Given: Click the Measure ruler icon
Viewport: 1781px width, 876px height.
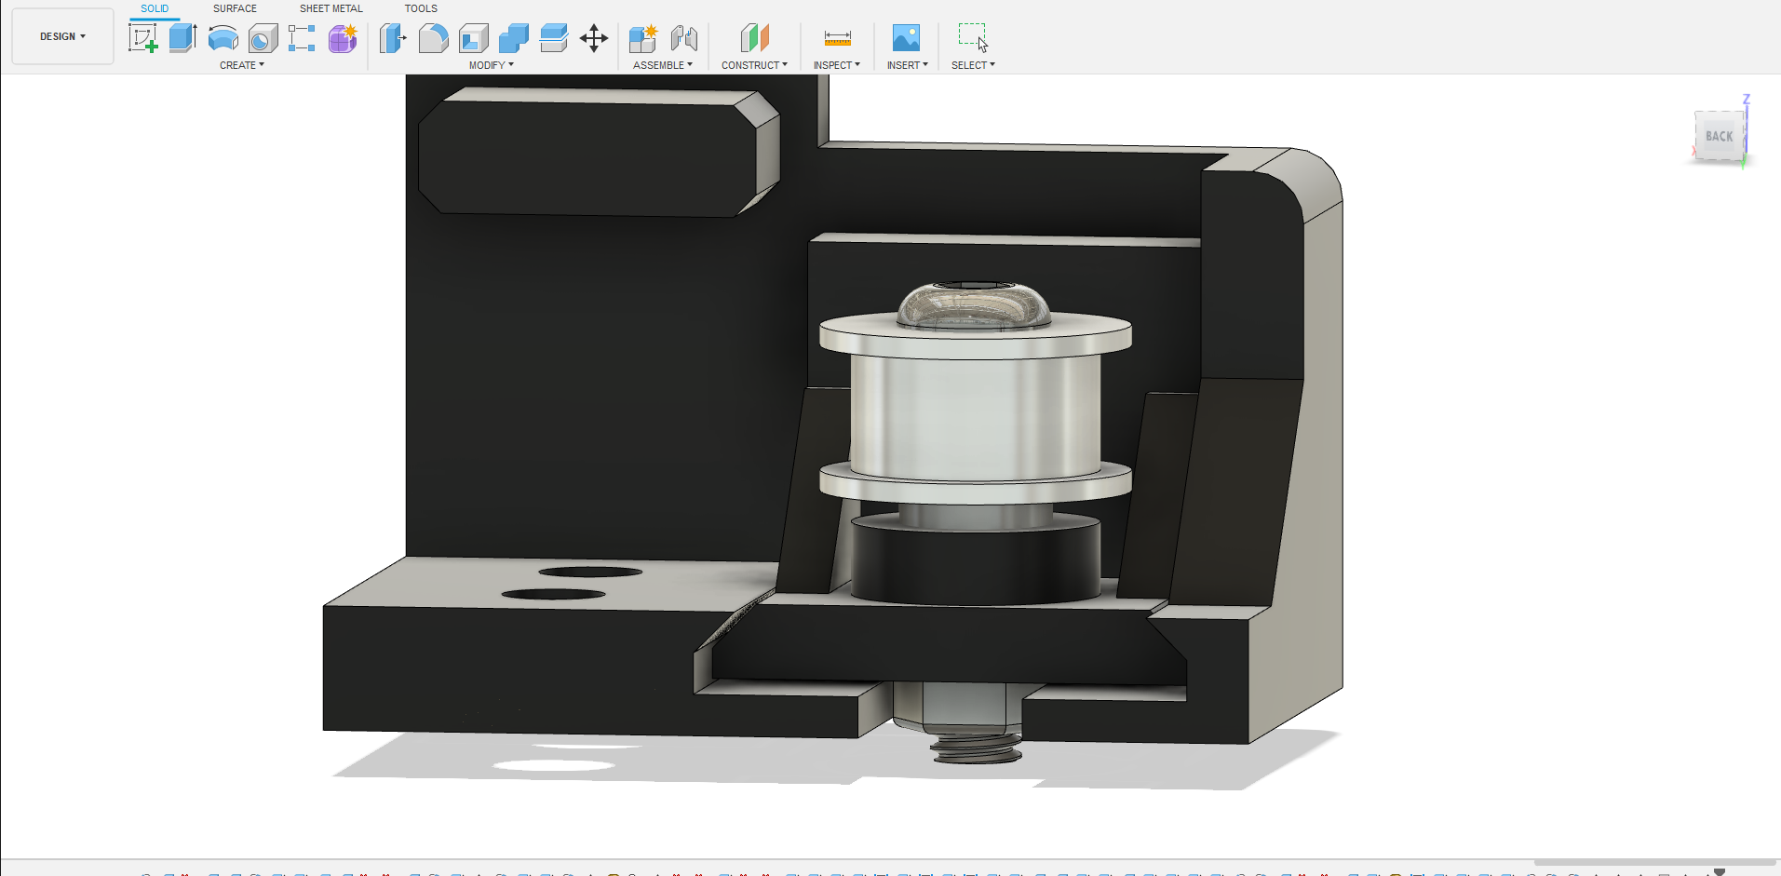Looking at the screenshot, I should pos(837,38).
